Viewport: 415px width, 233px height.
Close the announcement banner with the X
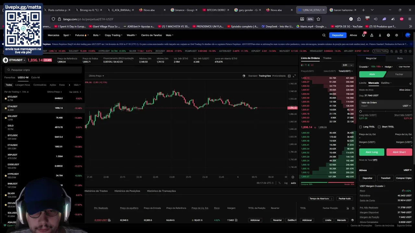pyautogui.click(x=411, y=44)
